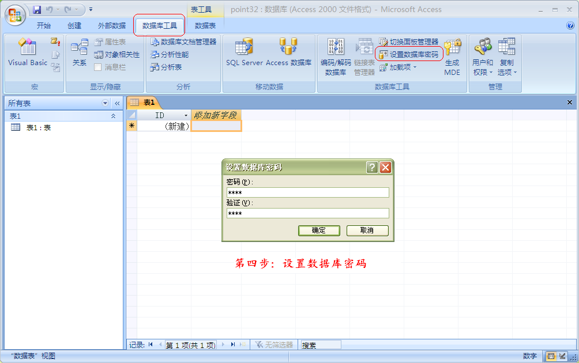The image size is (579, 363).
Task: Open 复制选项 menu
Action: (507, 57)
